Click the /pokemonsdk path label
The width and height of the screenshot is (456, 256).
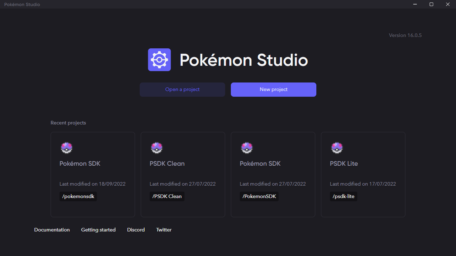(78, 196)
